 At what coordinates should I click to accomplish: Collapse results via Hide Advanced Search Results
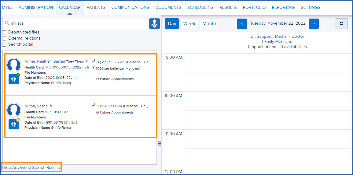point(31,167)
